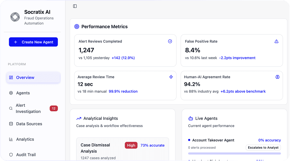Click the Audit Trail shield icon

11,155
